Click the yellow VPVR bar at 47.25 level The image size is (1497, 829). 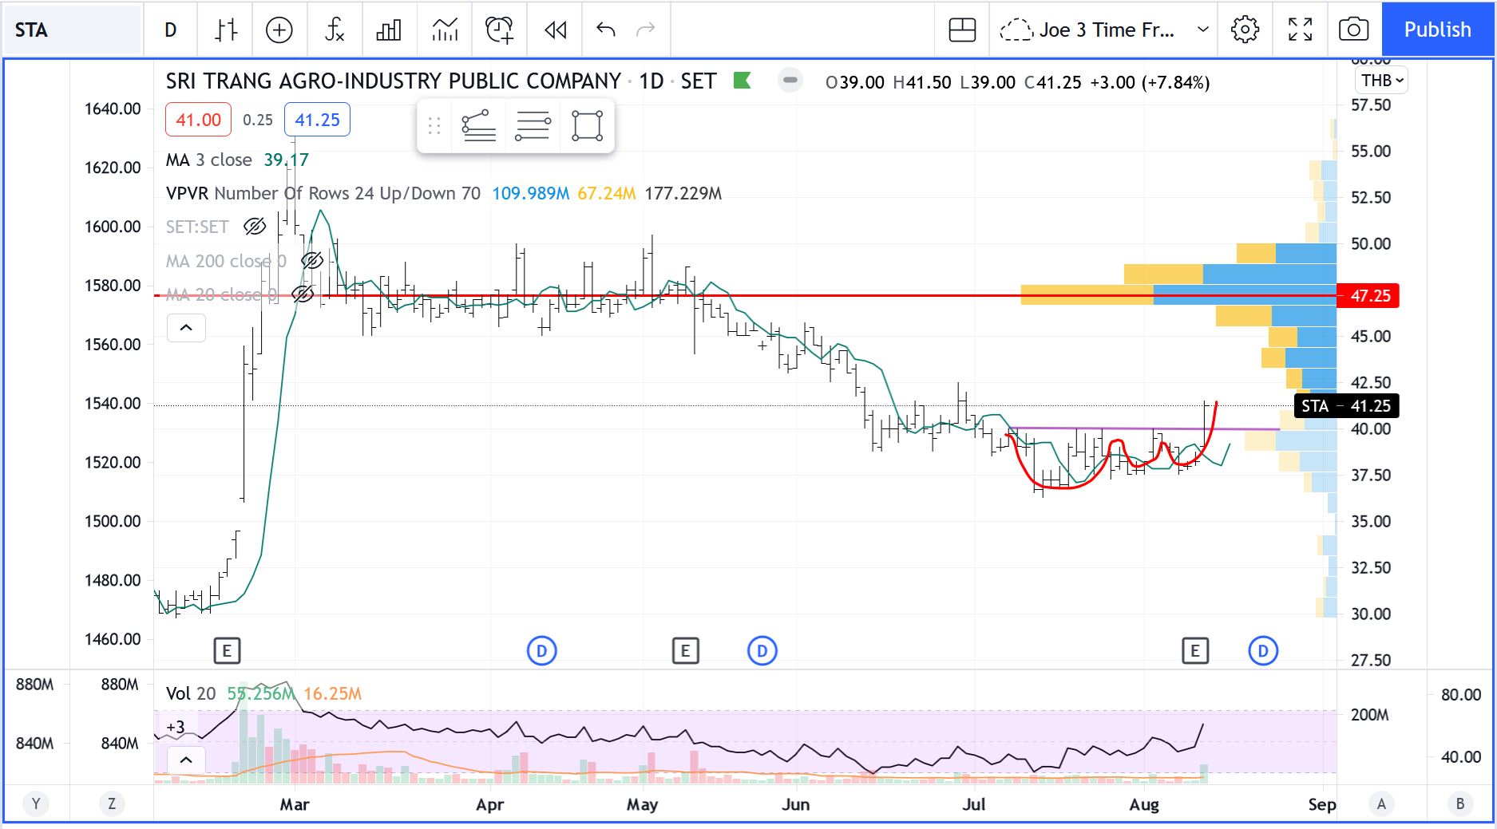(x=1087, y=295)
